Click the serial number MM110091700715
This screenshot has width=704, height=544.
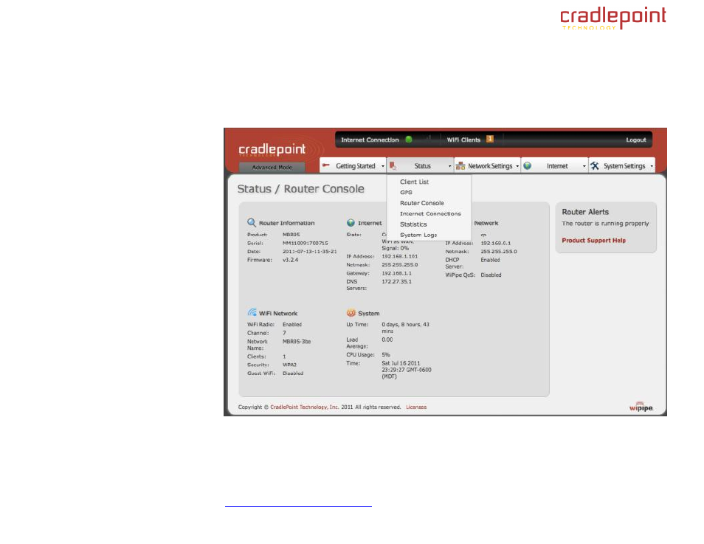306,243
